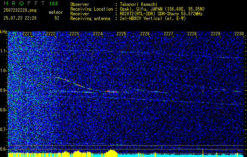Click the Observer field label
This screenshot has width=247, height=157.
point(80,4)
